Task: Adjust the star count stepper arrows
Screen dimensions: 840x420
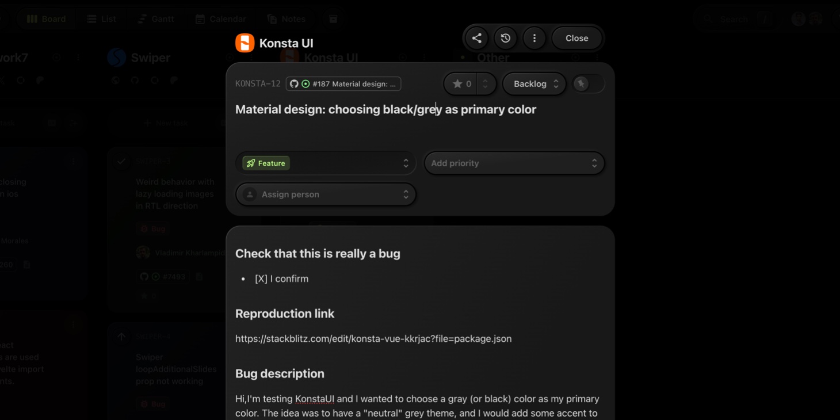Action: coord(486,84)
